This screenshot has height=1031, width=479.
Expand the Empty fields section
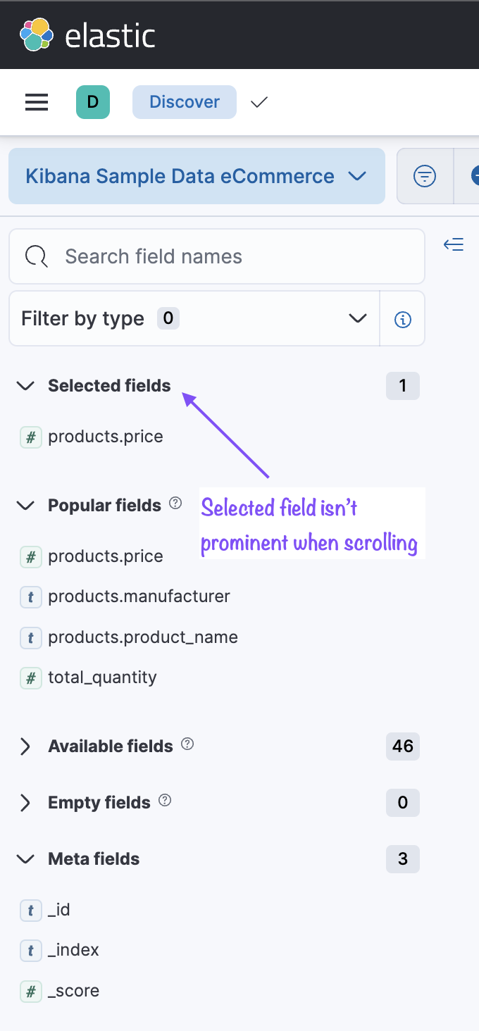(25, 802)
